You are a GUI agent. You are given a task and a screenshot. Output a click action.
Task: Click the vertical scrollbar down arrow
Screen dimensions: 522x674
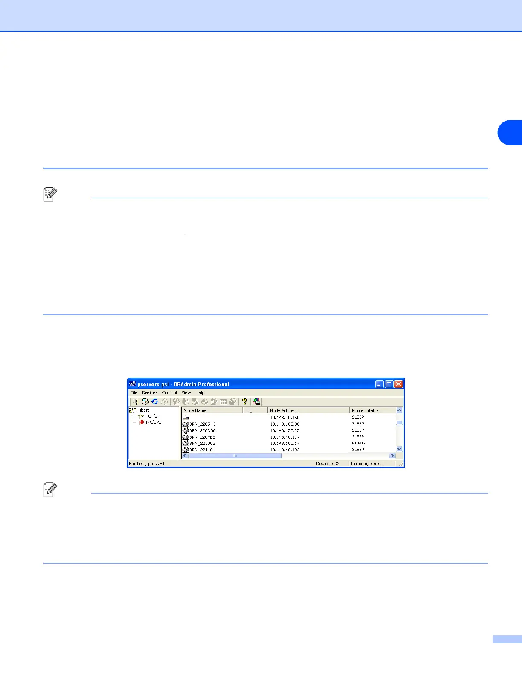[400, 449]
